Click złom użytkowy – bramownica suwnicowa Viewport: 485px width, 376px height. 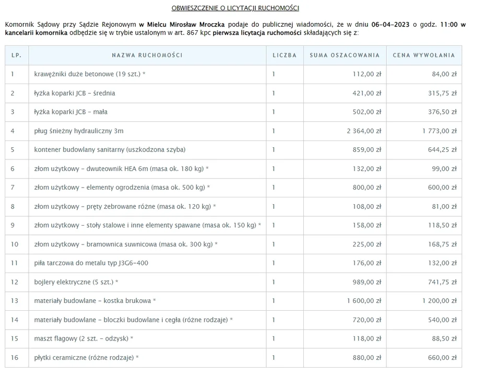[126, 244]
